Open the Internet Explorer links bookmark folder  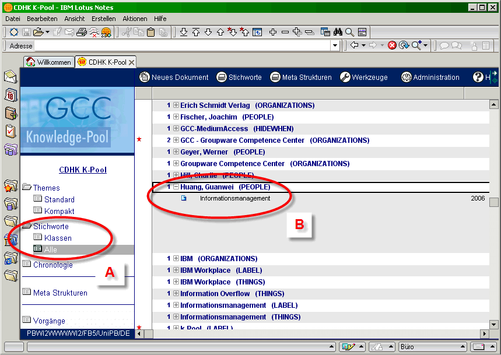pos(10,259)
